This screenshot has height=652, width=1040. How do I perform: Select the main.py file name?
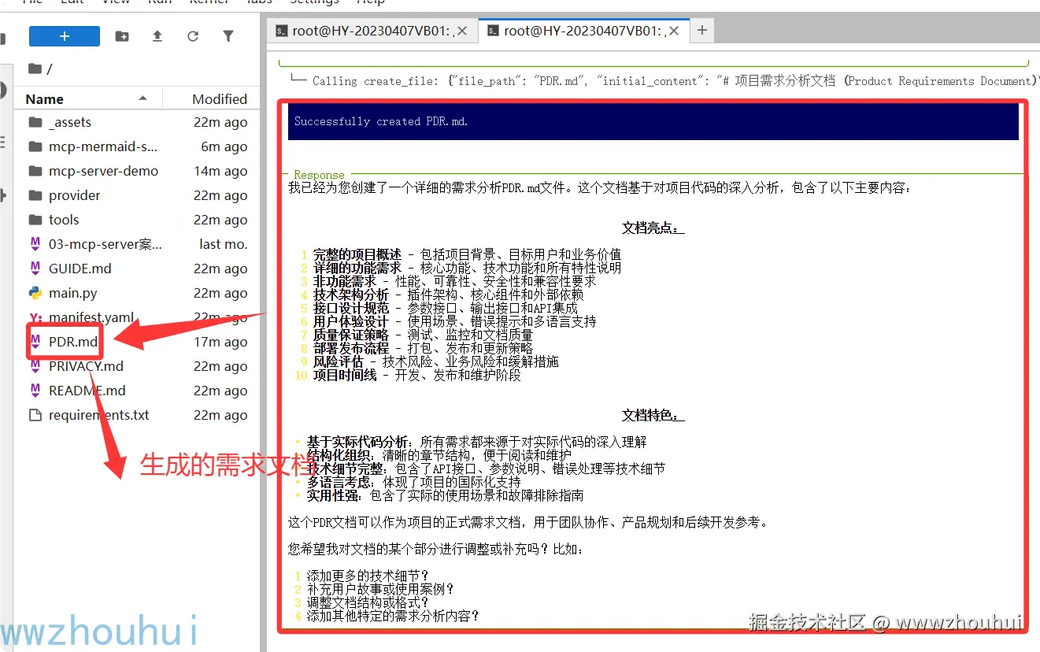(x=73, y=293)
